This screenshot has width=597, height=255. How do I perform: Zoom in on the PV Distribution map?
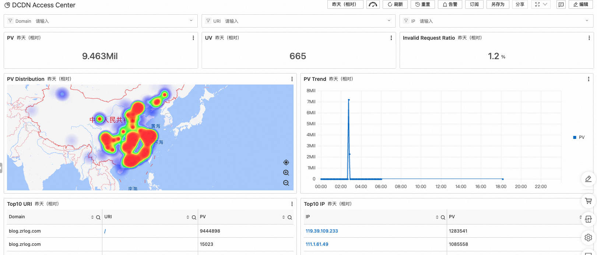click(286, 173)
